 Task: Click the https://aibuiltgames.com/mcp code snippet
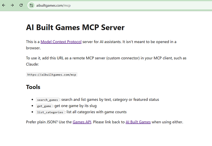pyautogui.click(x=52, y=75)
